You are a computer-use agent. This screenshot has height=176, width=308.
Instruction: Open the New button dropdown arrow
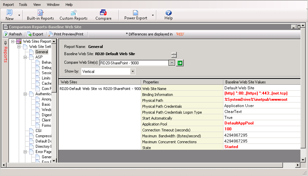(x=19, y=15)
